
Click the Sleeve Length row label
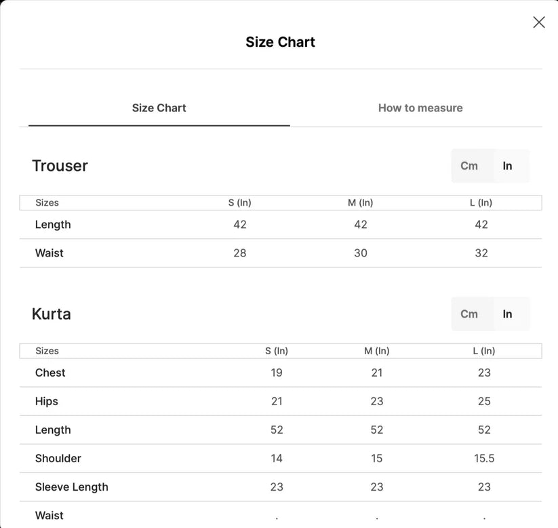tap(72, 487)
